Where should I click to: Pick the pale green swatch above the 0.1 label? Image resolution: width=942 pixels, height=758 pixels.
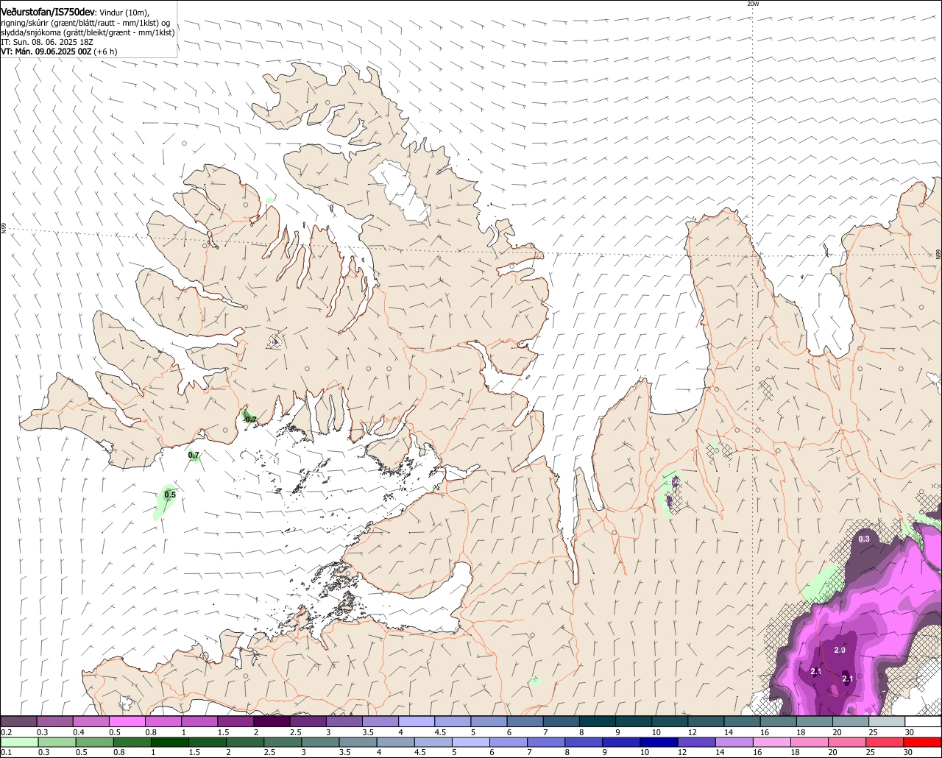coord(18,743)
